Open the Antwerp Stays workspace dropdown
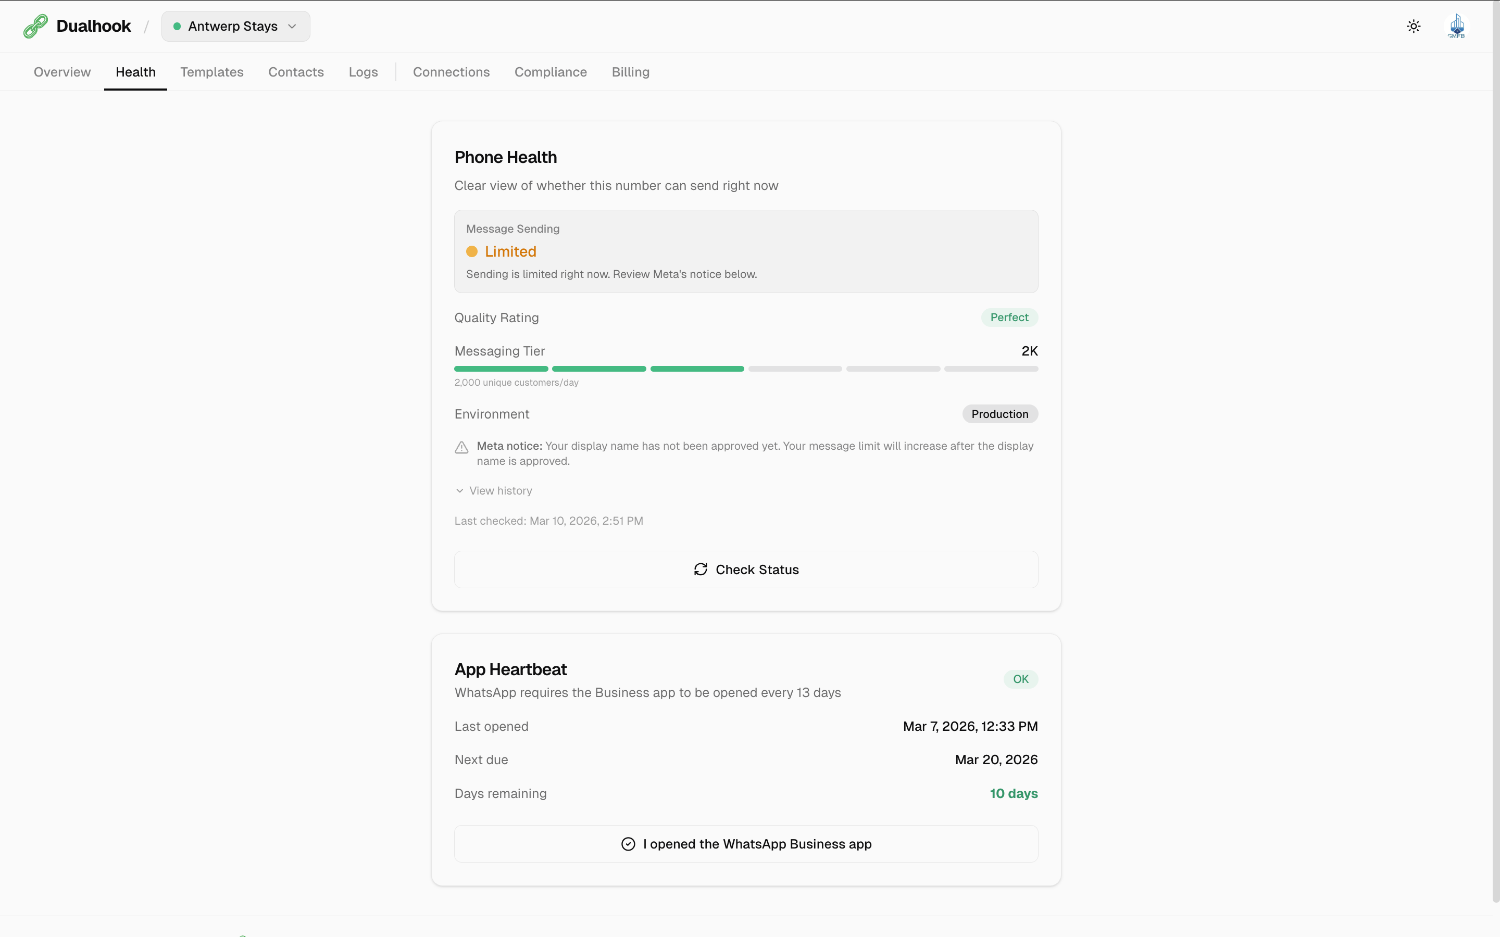The height and width of the screenshot is (937, 1500). [x=235, y=26]
